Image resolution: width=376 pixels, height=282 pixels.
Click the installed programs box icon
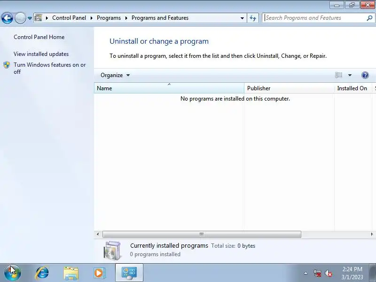point(112,251)
